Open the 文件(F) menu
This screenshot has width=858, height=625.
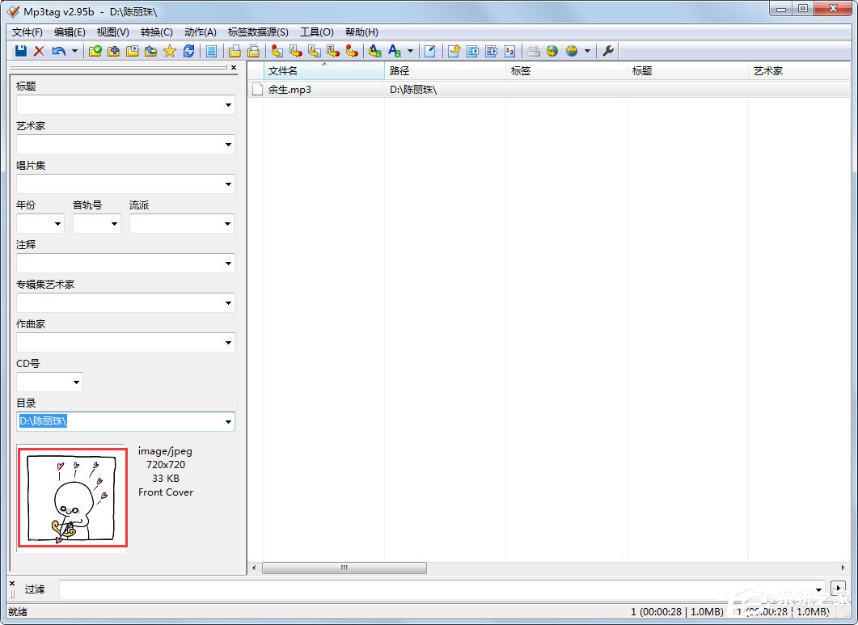tap(27, 32)
